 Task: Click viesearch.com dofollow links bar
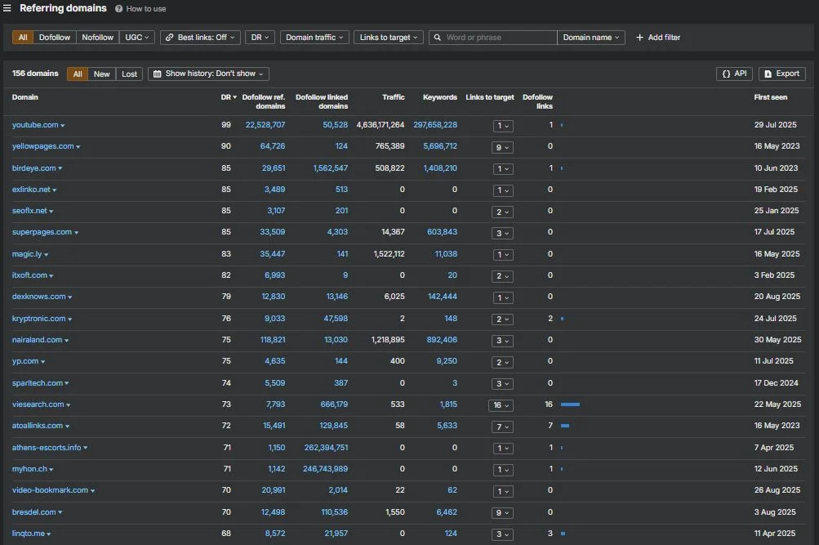pos(571,404)
